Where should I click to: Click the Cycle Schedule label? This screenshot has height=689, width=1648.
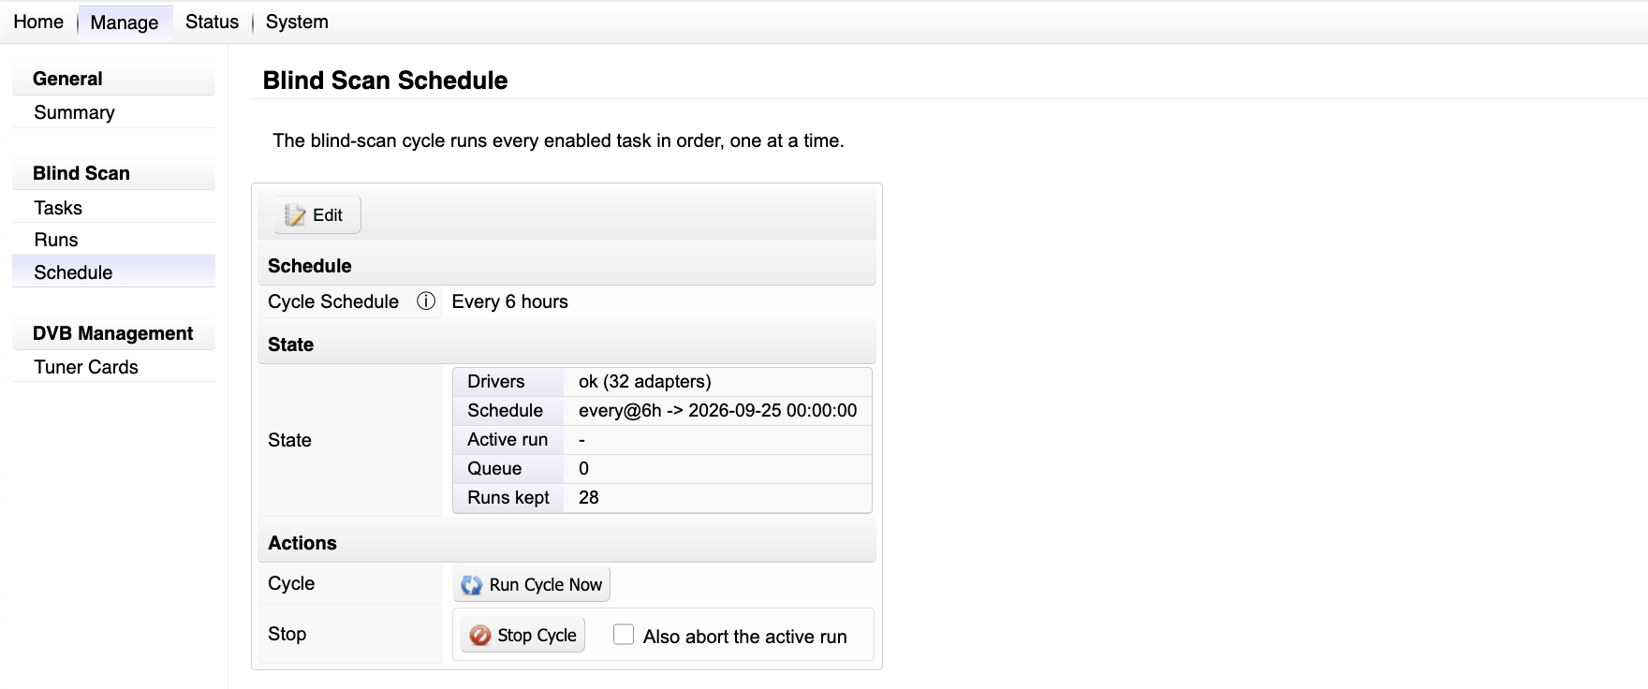coord(333,301)
